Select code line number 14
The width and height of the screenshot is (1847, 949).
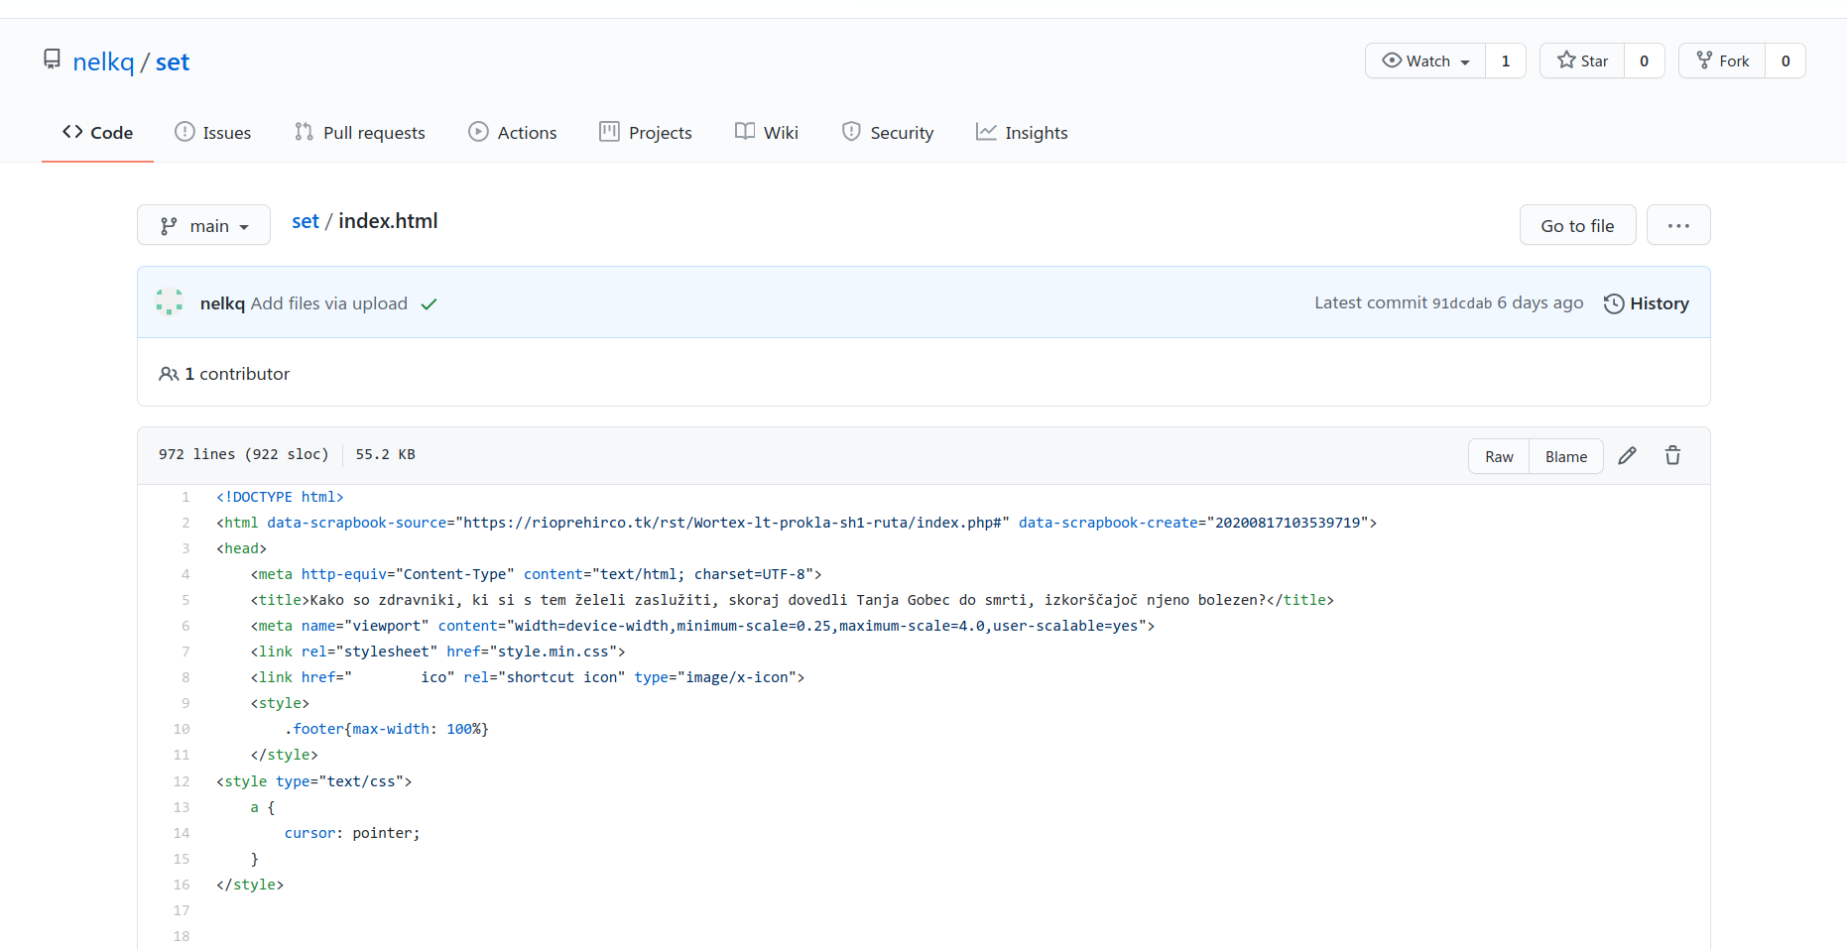pyautogui.click(x=182, y=833)
